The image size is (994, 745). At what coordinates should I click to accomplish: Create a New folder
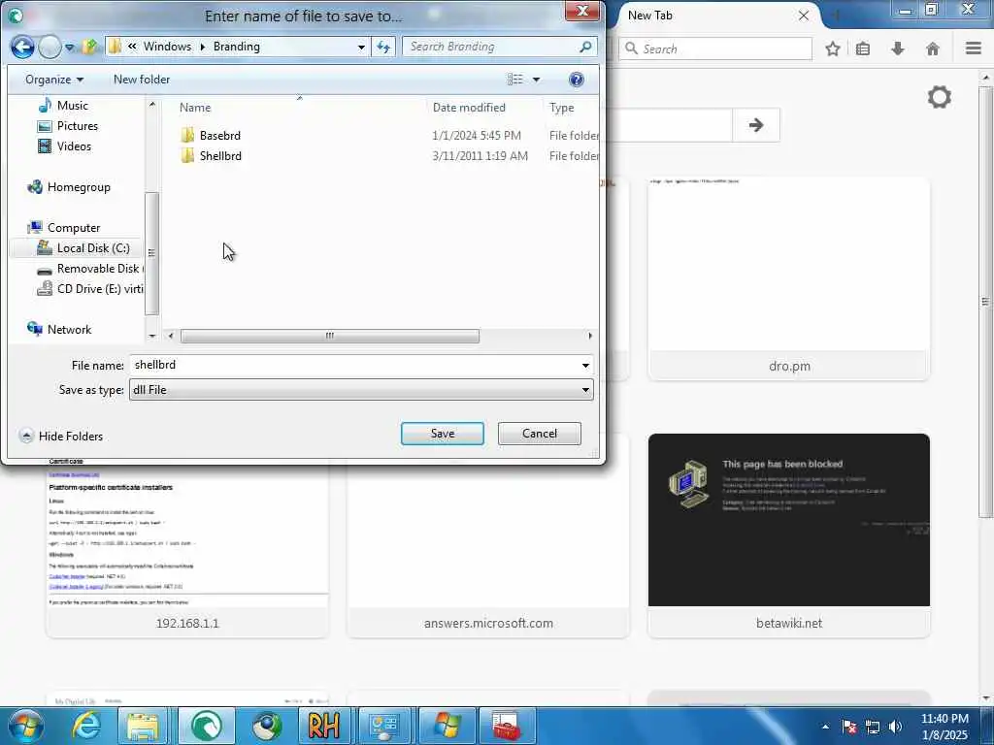click(x=142, y=80)
